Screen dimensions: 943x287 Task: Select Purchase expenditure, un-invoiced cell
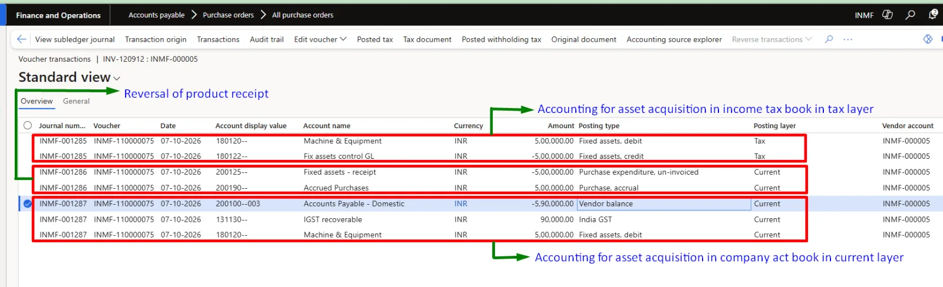[638, 172]
